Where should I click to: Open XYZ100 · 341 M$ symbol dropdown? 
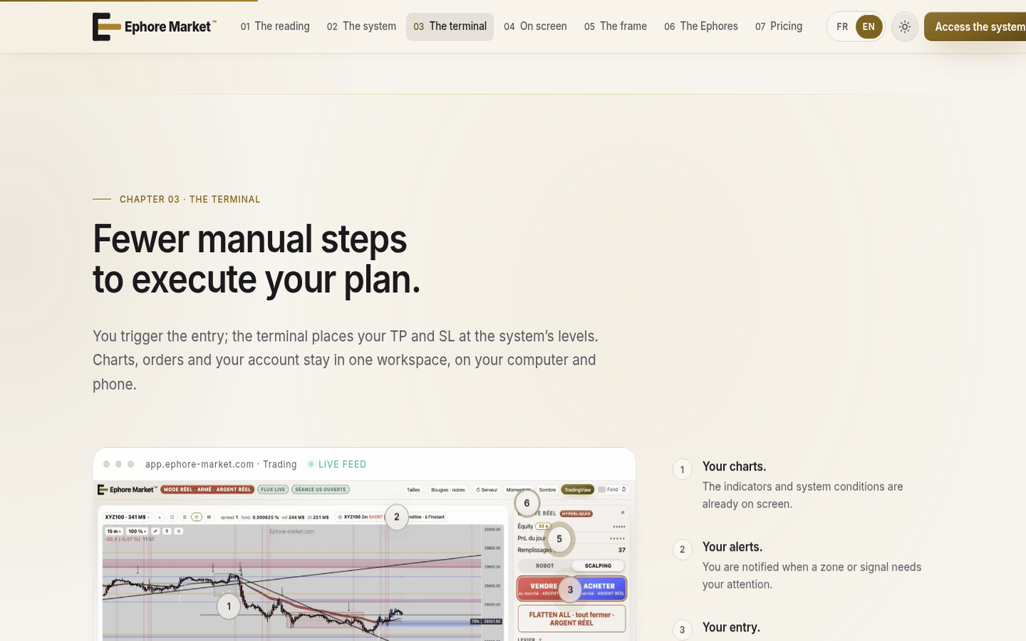pos(127,517)
